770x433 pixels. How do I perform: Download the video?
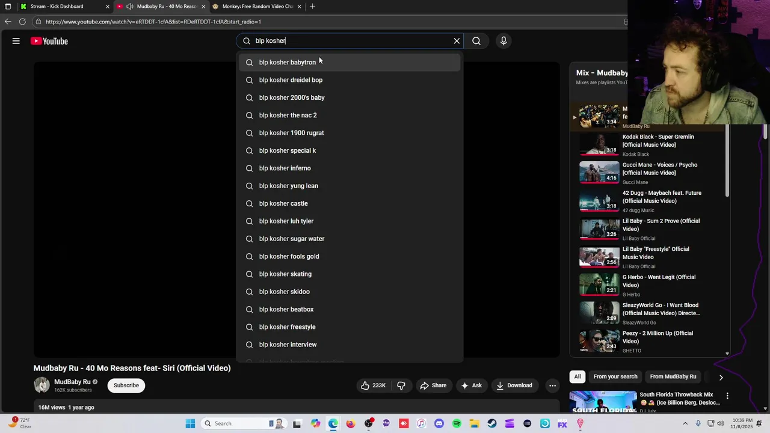pos(514,385)
